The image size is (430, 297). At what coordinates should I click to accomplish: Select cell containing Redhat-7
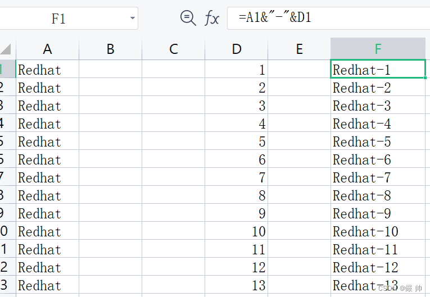pyautogui.click(x=378, y=177)
